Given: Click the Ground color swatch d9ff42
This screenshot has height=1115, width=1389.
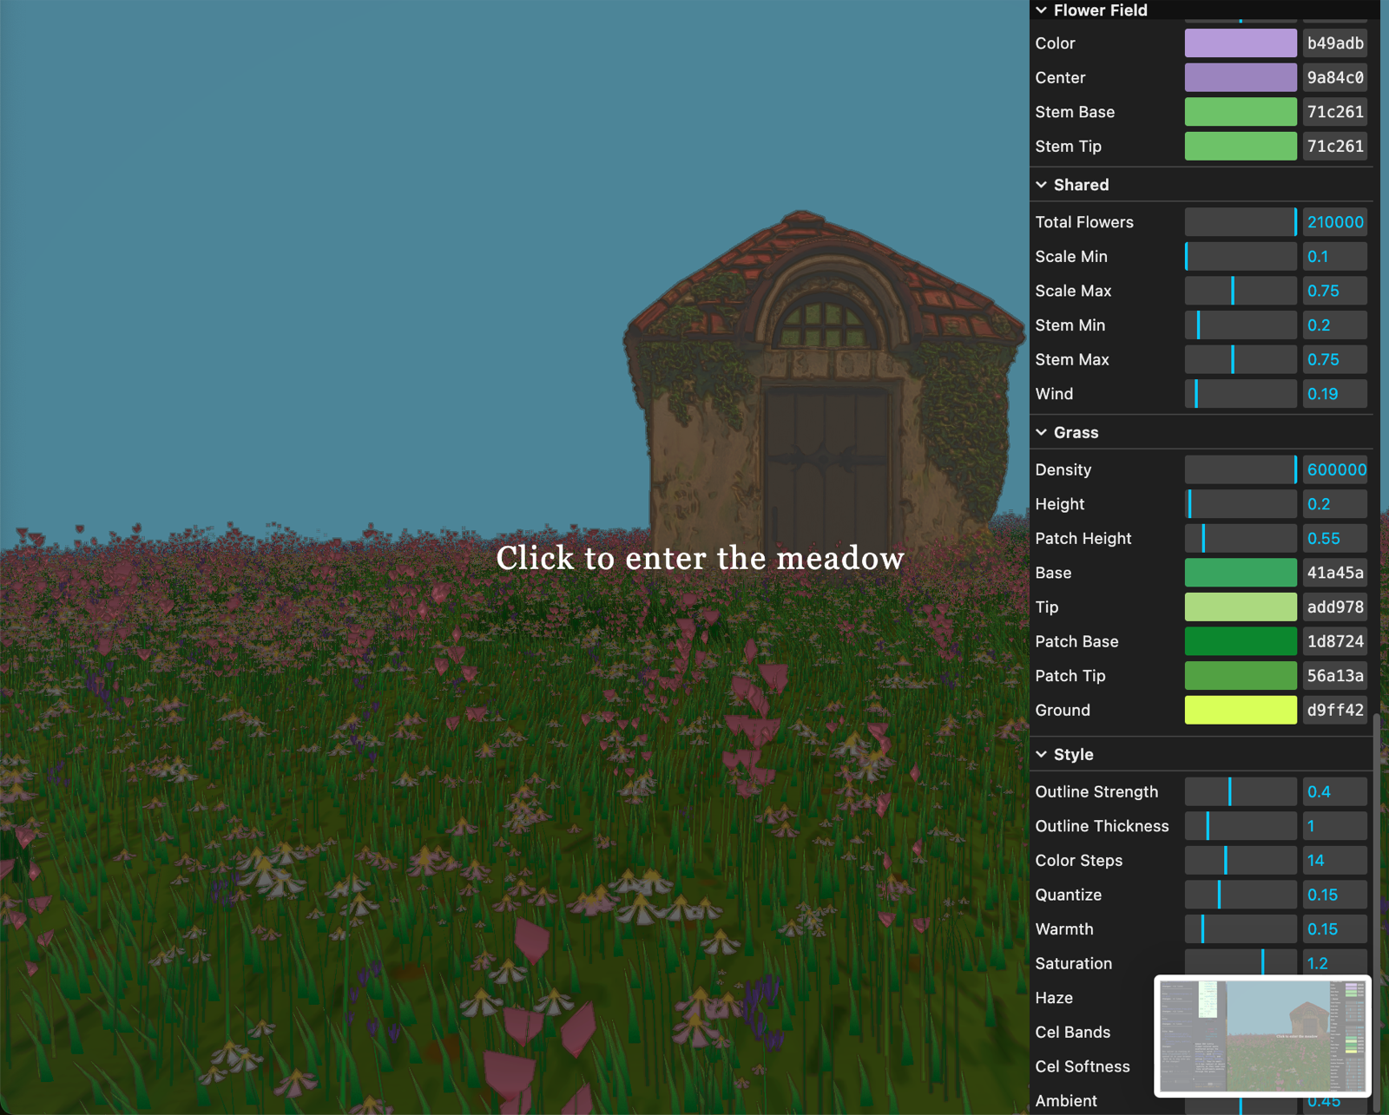Looking at the screenshot, I should (1240, 710).
